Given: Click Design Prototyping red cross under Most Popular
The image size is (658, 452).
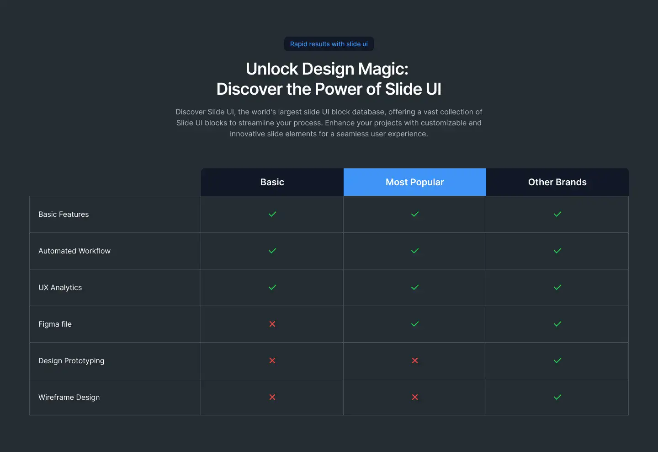Looking at the screenshot, I should pos(415,361).
